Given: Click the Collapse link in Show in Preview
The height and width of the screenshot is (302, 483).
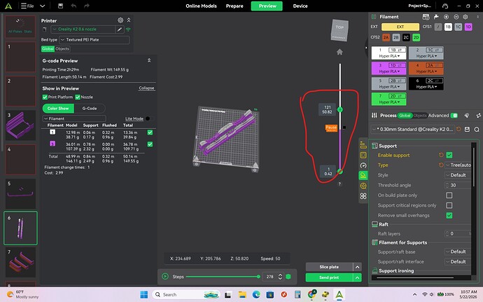Looking at the screenshot, I should click(146, 88).
